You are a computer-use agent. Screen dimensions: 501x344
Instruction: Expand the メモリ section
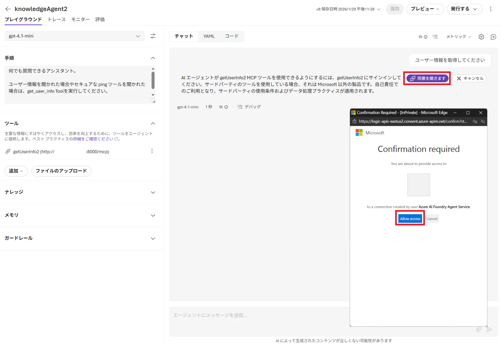[153, 216]
